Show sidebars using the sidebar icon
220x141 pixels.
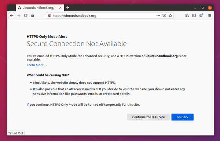coord(194,15)
